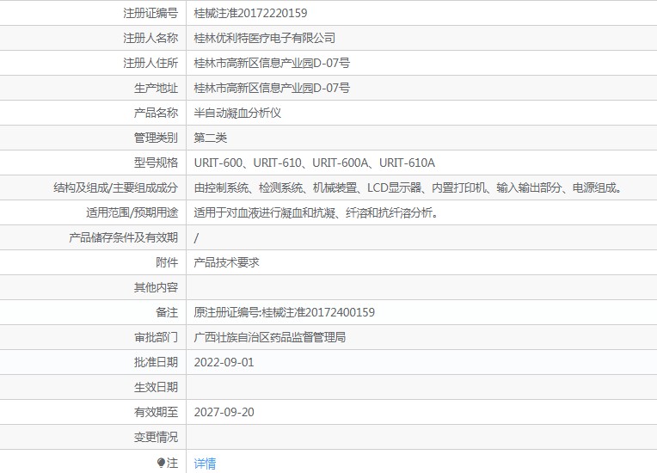The width and height of the screenshot is (657, 473).
Task: Click the 管理类别 label
Action: pos(156,138)
